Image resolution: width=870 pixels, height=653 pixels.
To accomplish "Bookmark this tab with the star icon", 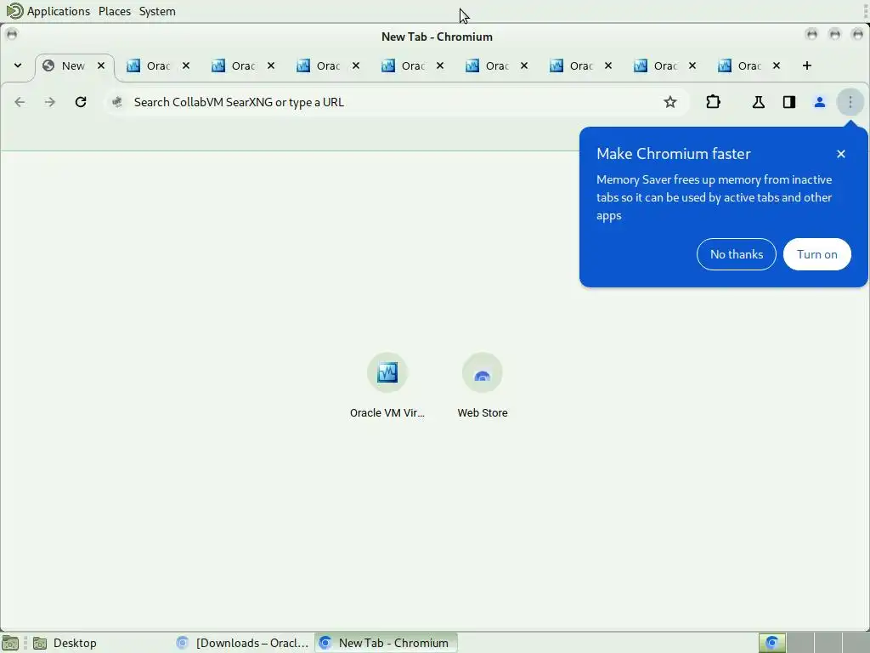I will pyautogui.click(x=670, y=102).
